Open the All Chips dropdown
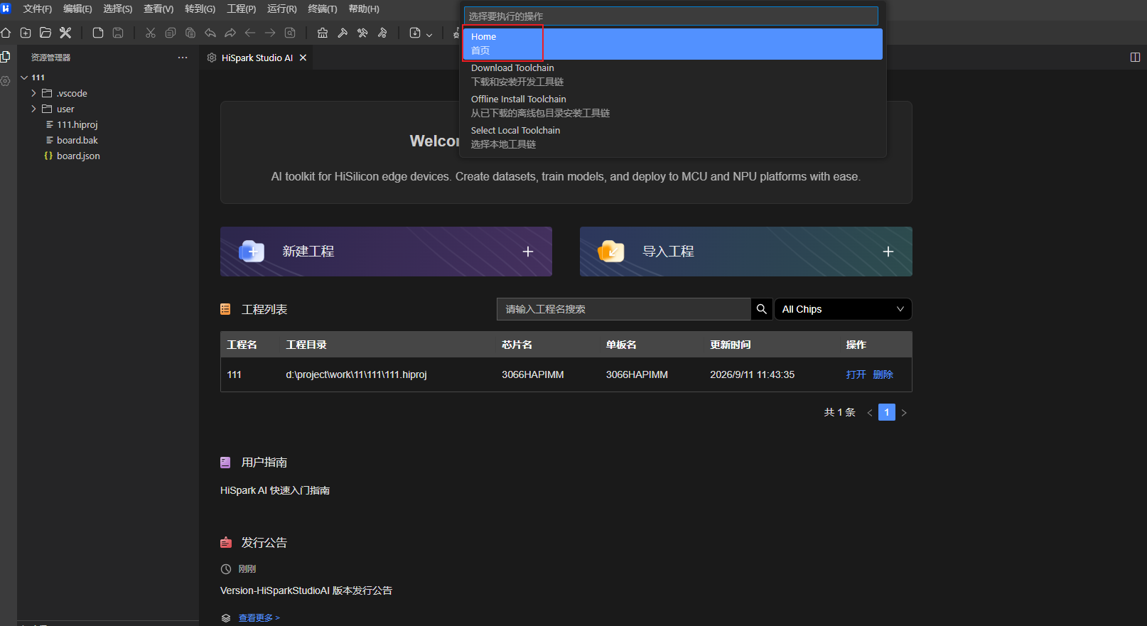 tap(843, 309)
